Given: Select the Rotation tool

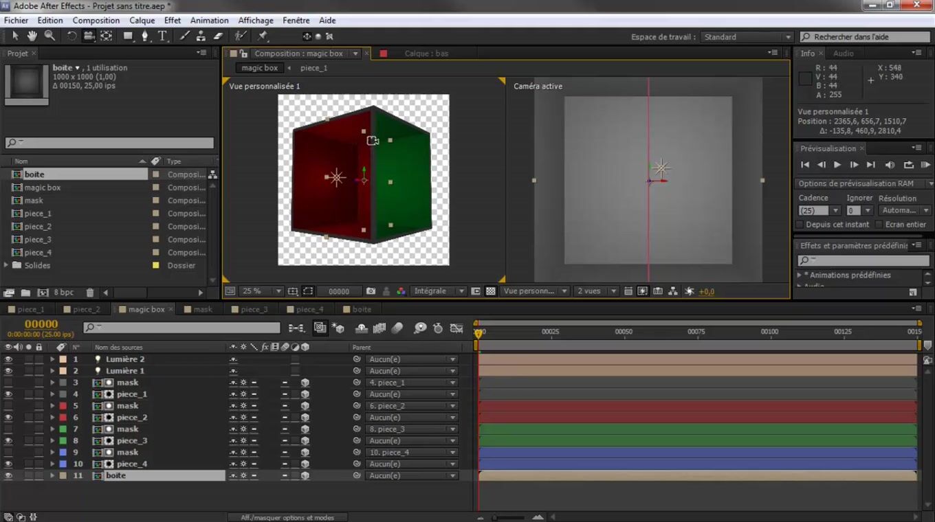Looking at the screenshot, I should tap(71, 36).
